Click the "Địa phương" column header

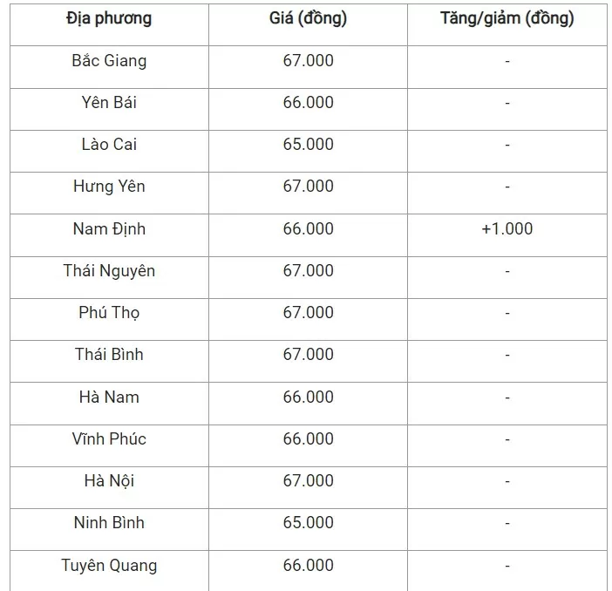(x=108, y=18)
